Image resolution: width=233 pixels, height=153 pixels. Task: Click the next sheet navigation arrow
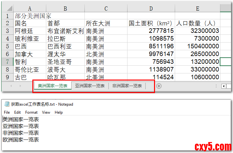[x=20, y=86]
